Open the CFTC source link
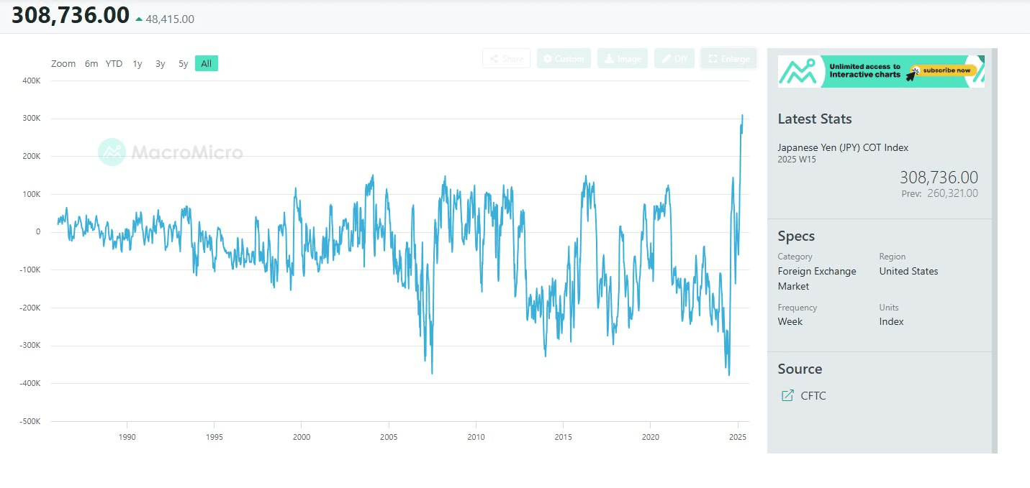Screen dimensions: 1030x488 [813, 395]
